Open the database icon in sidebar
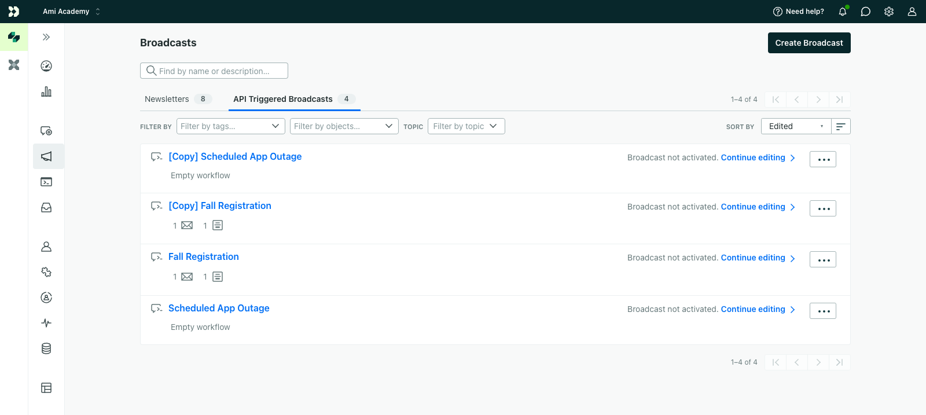Viewport: 926px width, 415px height. point(46,348)
